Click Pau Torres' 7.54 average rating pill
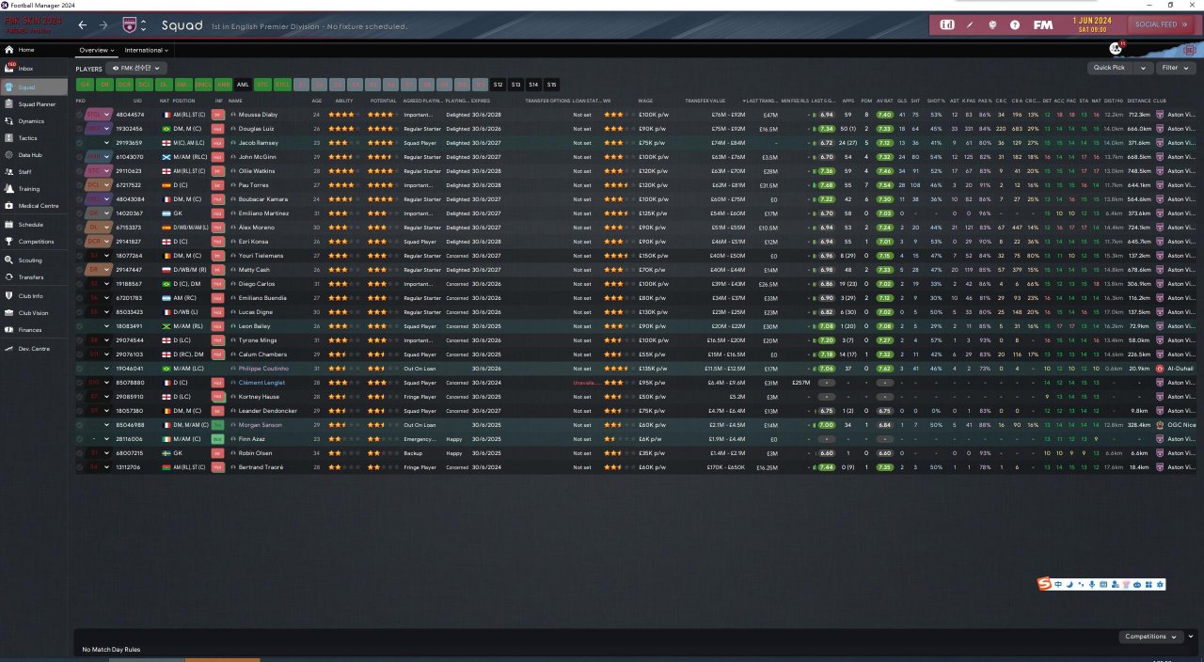 coord(884,185)
